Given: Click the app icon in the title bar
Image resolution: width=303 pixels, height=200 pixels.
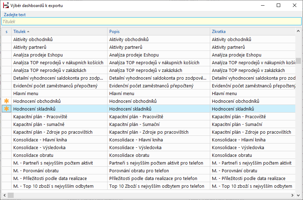Looking at the screenshot, I should (6, 5).
